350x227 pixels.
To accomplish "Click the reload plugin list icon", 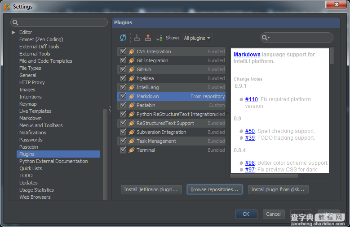I will click(123, 38).
